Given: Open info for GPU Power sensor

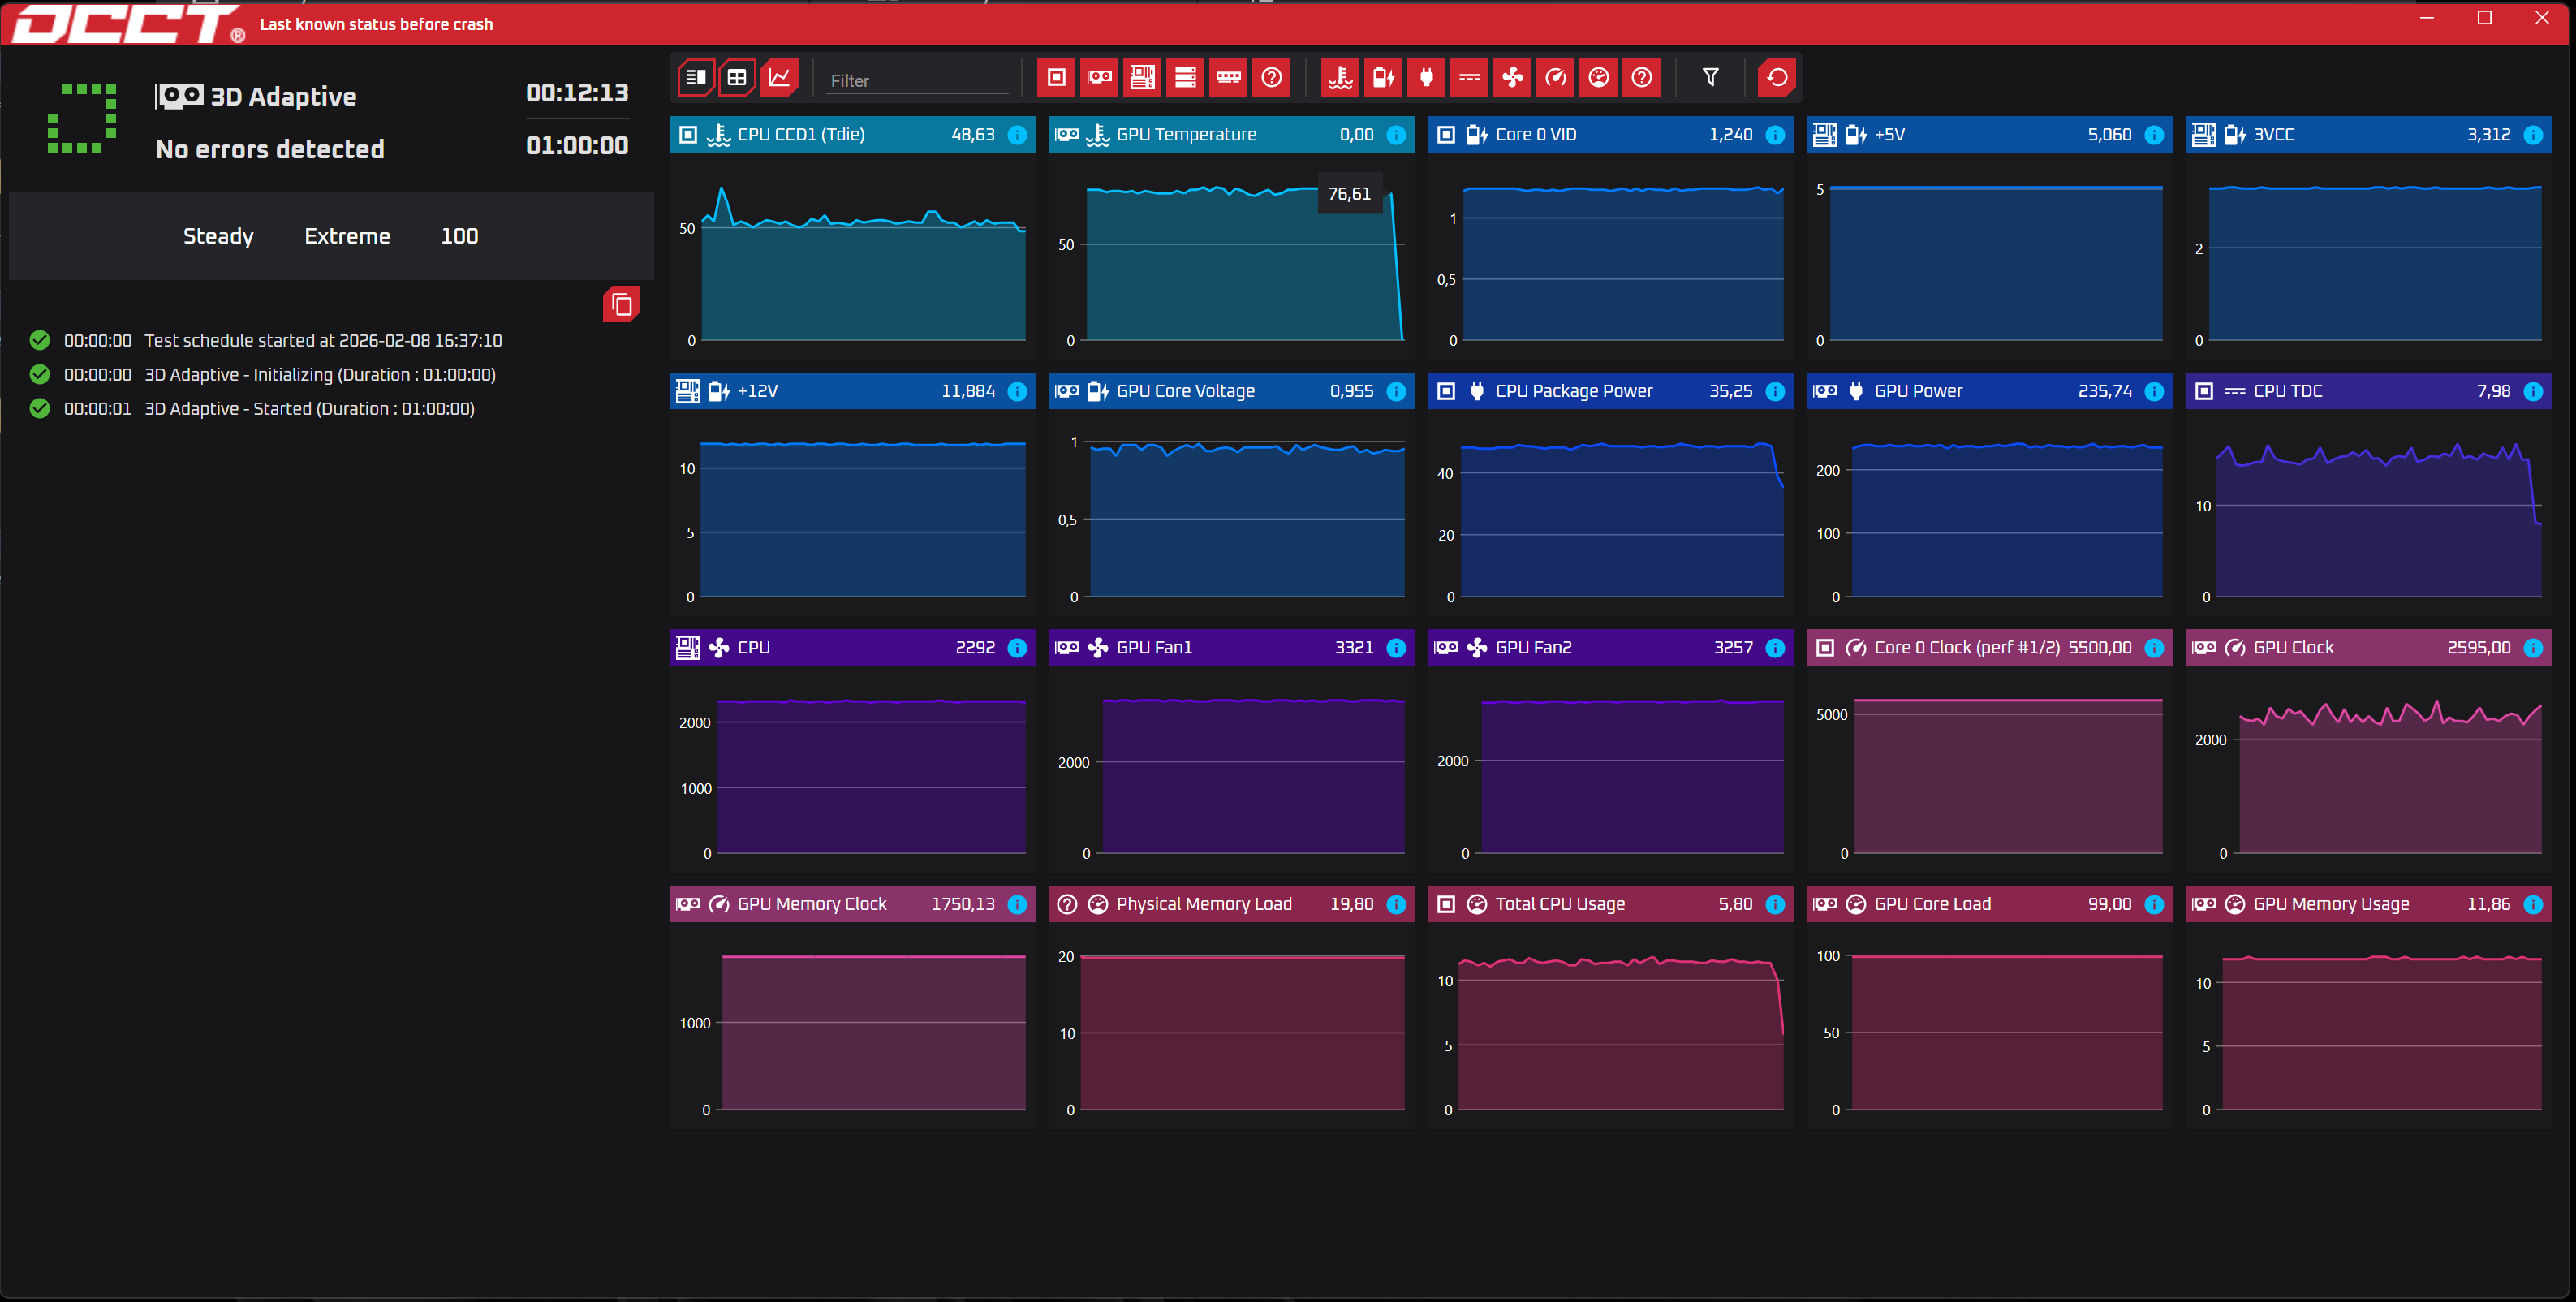Looking at the screenshot, I should click(x=2154, y=392).
